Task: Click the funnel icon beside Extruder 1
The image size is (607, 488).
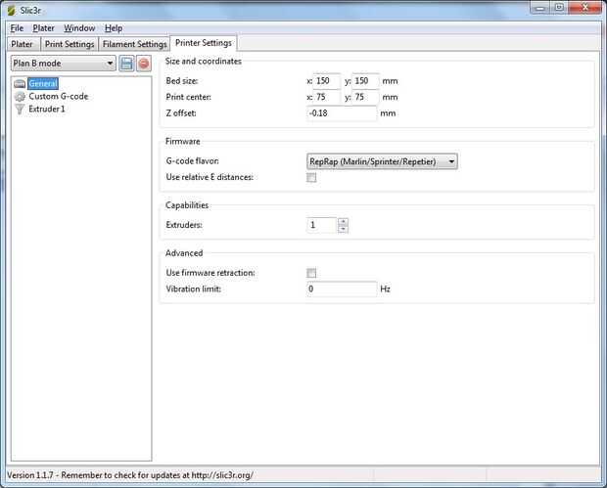Action: 20,110
